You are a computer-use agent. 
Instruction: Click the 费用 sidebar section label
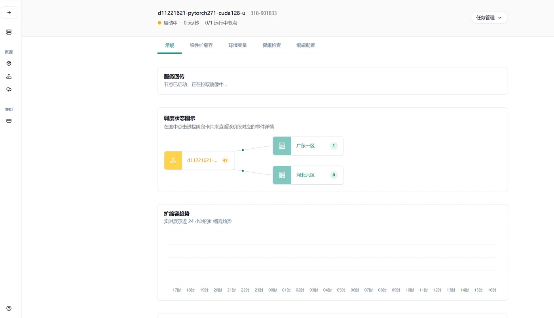click(9, 109)
